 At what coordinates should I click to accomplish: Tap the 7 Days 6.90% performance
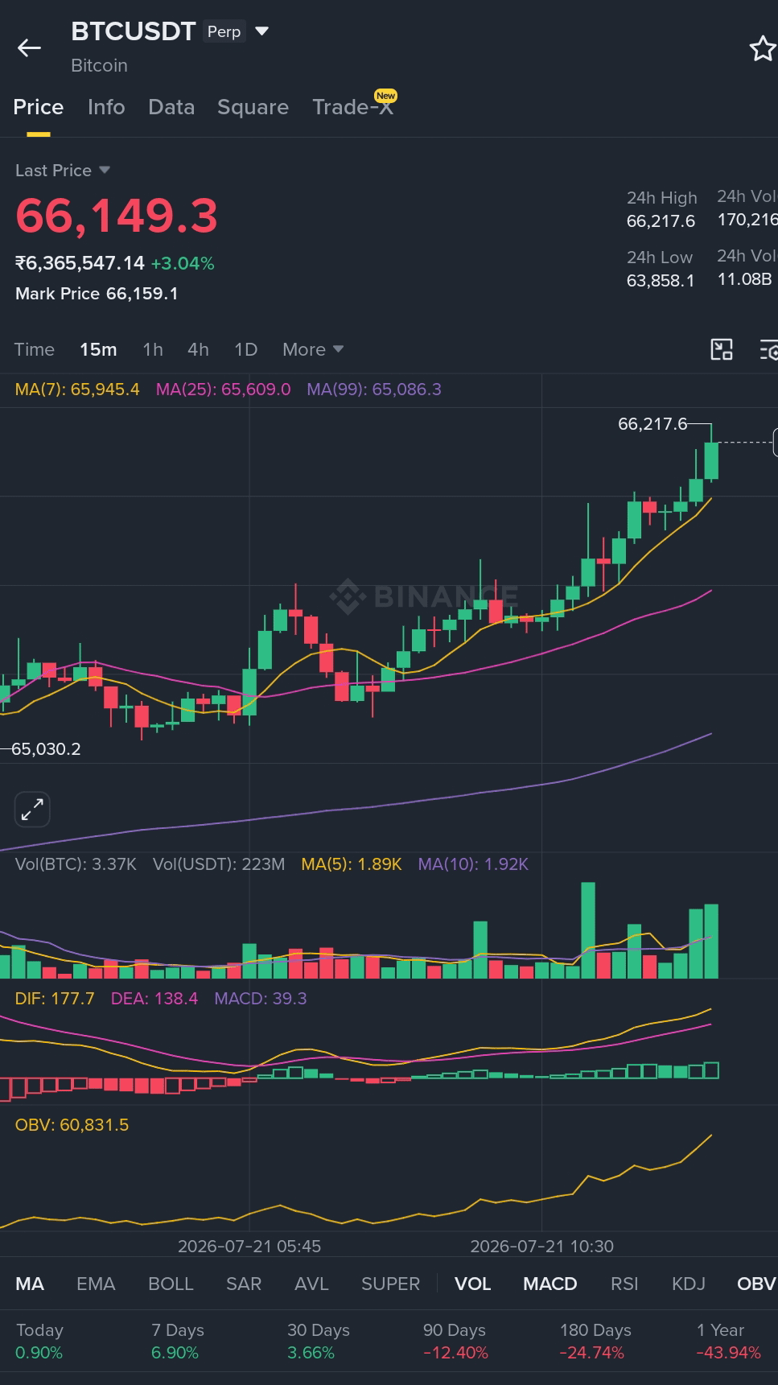tap(177, 1342)
